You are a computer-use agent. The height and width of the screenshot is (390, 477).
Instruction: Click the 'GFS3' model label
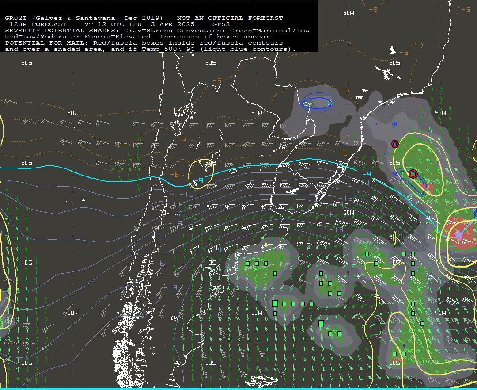coord(221,24)
